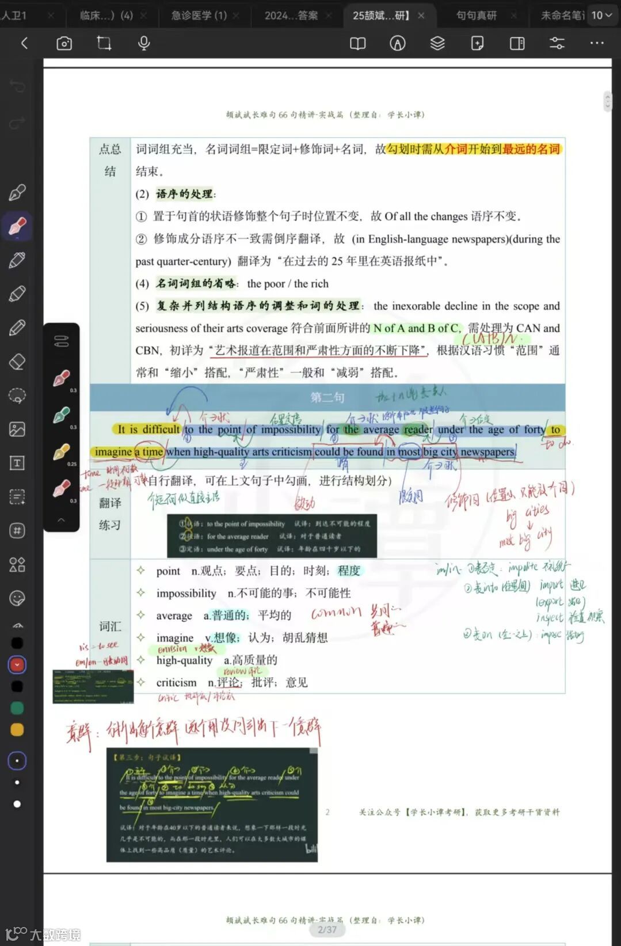Image resolution: width=621 pixels, height=946 pixels.
Task: Open the three-dot more menu
Action: (597, 43)
